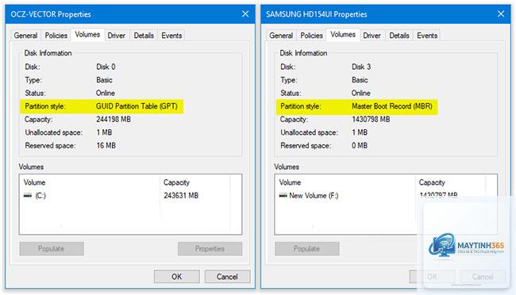
Task: Open Details tab in OCZ-VECTOR Properties
Action: click(144, 35)
